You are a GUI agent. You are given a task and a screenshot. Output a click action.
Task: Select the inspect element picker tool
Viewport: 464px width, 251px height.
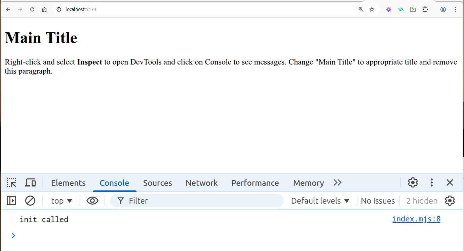pos(11,182)
